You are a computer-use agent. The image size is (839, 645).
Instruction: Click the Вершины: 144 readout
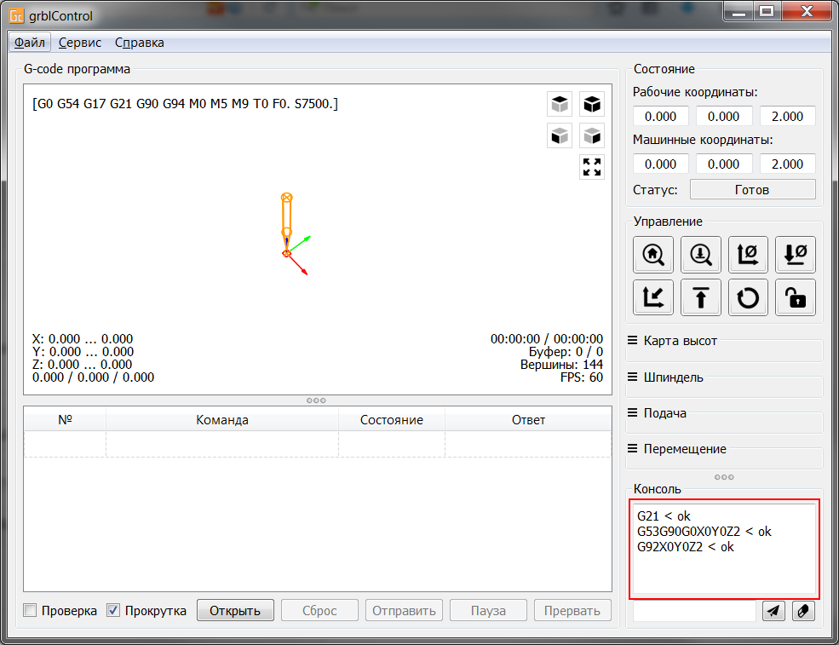(561, 365)
